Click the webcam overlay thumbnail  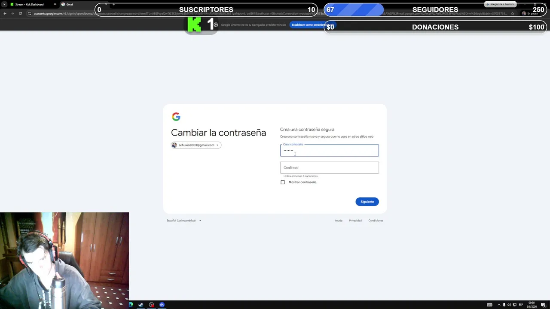tap(64, 261)
